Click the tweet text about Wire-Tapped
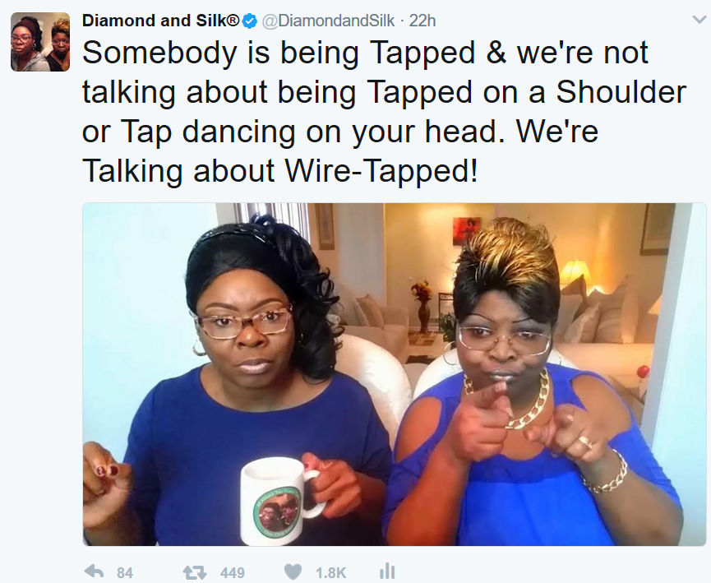711x583 pixels. click(384, 112)
